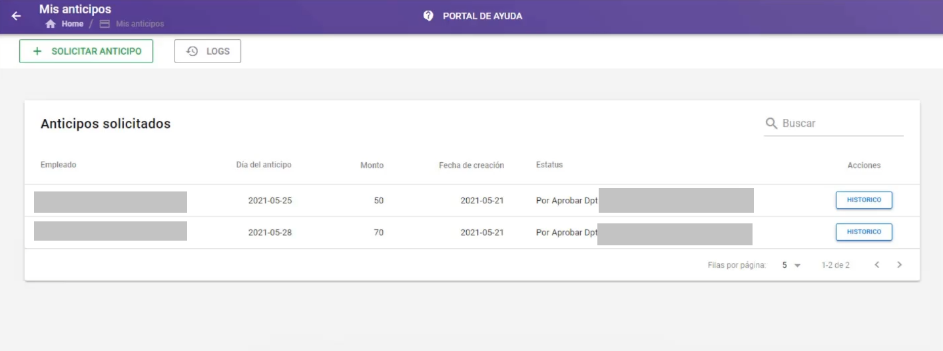943x351 pixels.
Task: Click the Home breadcrumb link
Action: (73, 24)
